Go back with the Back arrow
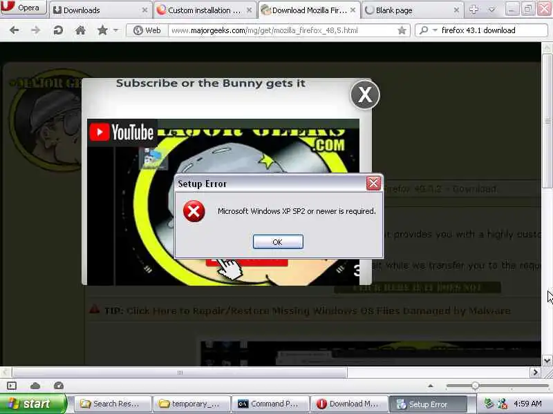Image resolution: width=553 pixels, height=414 pixels. click(x=14, y=30)
